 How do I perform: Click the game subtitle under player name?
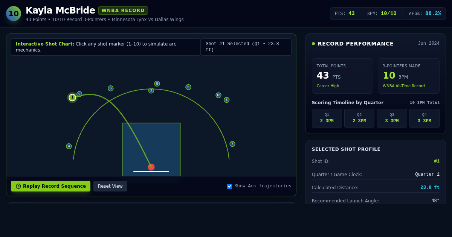pyautogui.click(x=105, y=20)
